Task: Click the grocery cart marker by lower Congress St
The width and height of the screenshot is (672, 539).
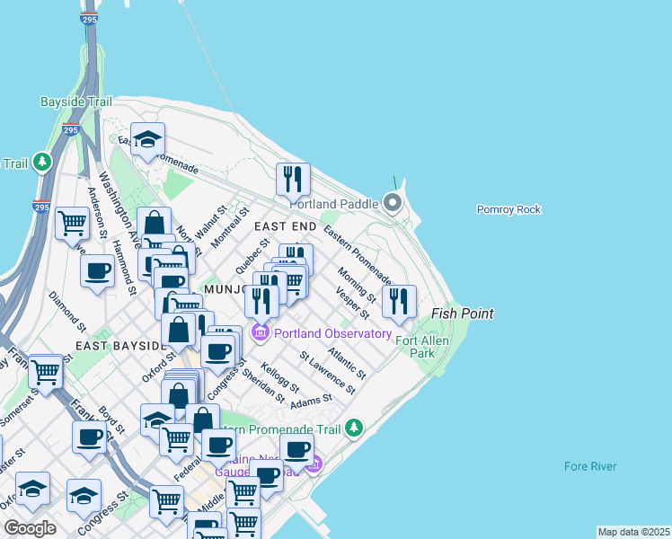Action: point(167,503)
